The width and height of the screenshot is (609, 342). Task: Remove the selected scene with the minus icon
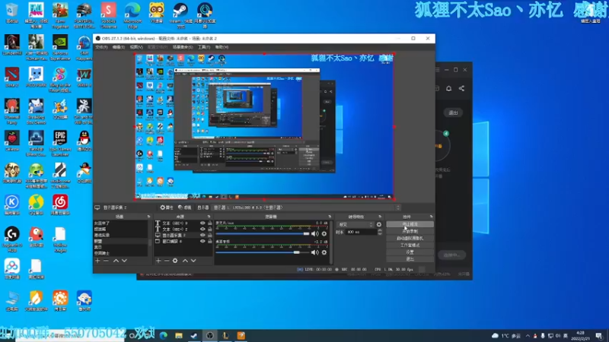[x=106, y=261]
